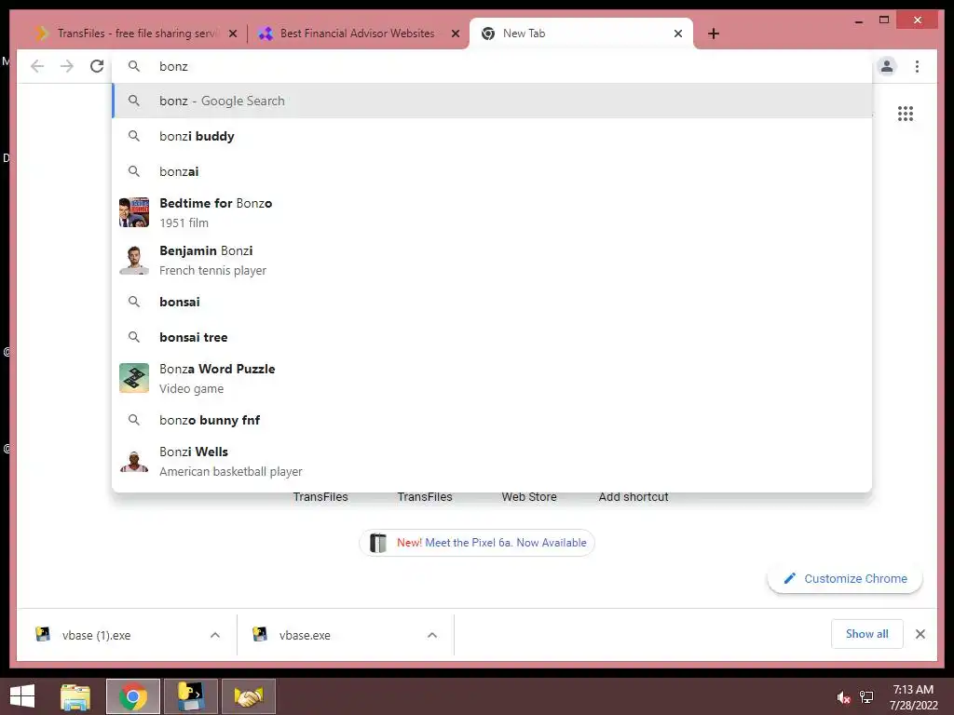
Task: Expand options for vbase (1).exe download
Action: [215, 635]
